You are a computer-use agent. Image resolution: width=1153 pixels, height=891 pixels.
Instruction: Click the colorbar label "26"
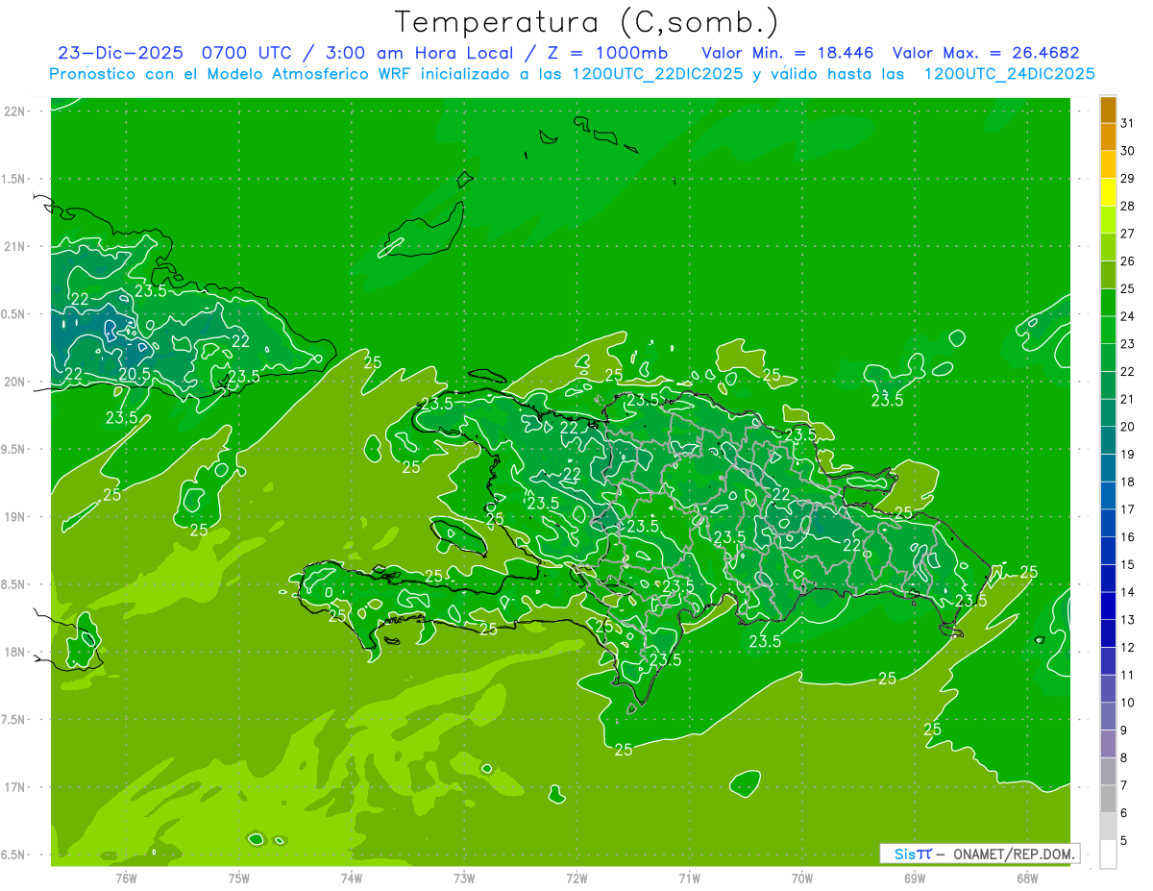1127,261
